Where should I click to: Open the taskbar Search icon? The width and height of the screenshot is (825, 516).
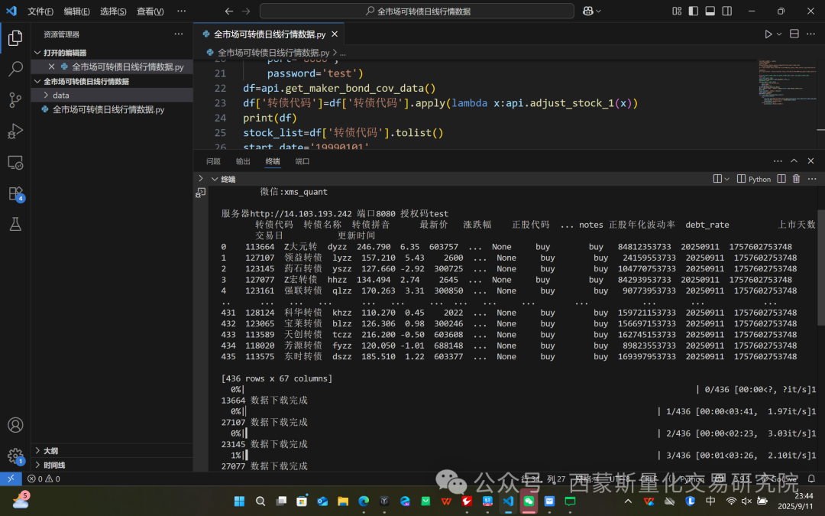point(260,501)
